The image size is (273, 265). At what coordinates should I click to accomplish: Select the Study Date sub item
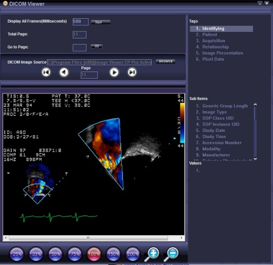[x=213, y=130]
